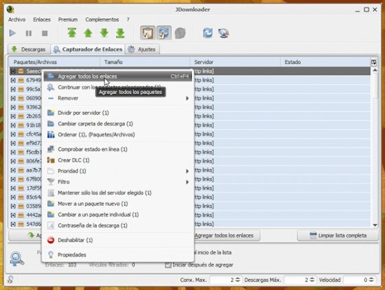Click the Velocidad value field
385x290 pixels.
[356, 280]
